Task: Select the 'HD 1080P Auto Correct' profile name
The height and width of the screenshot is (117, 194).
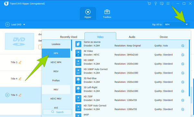Action: (x=95, y=69)
